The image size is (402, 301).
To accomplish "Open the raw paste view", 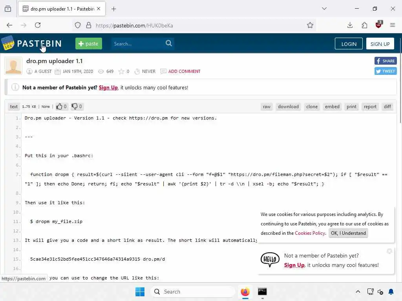I will [267, 107].
